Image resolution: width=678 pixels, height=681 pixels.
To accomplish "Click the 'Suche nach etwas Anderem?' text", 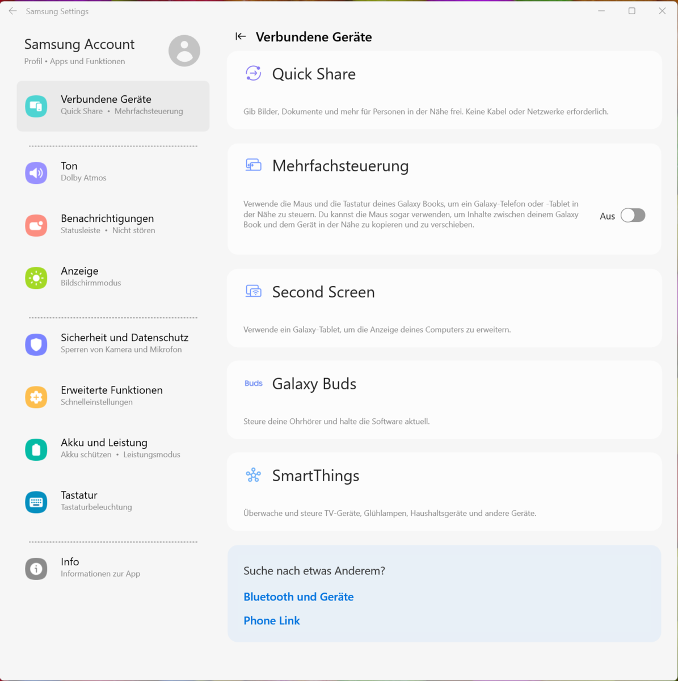I will [314, 571].
